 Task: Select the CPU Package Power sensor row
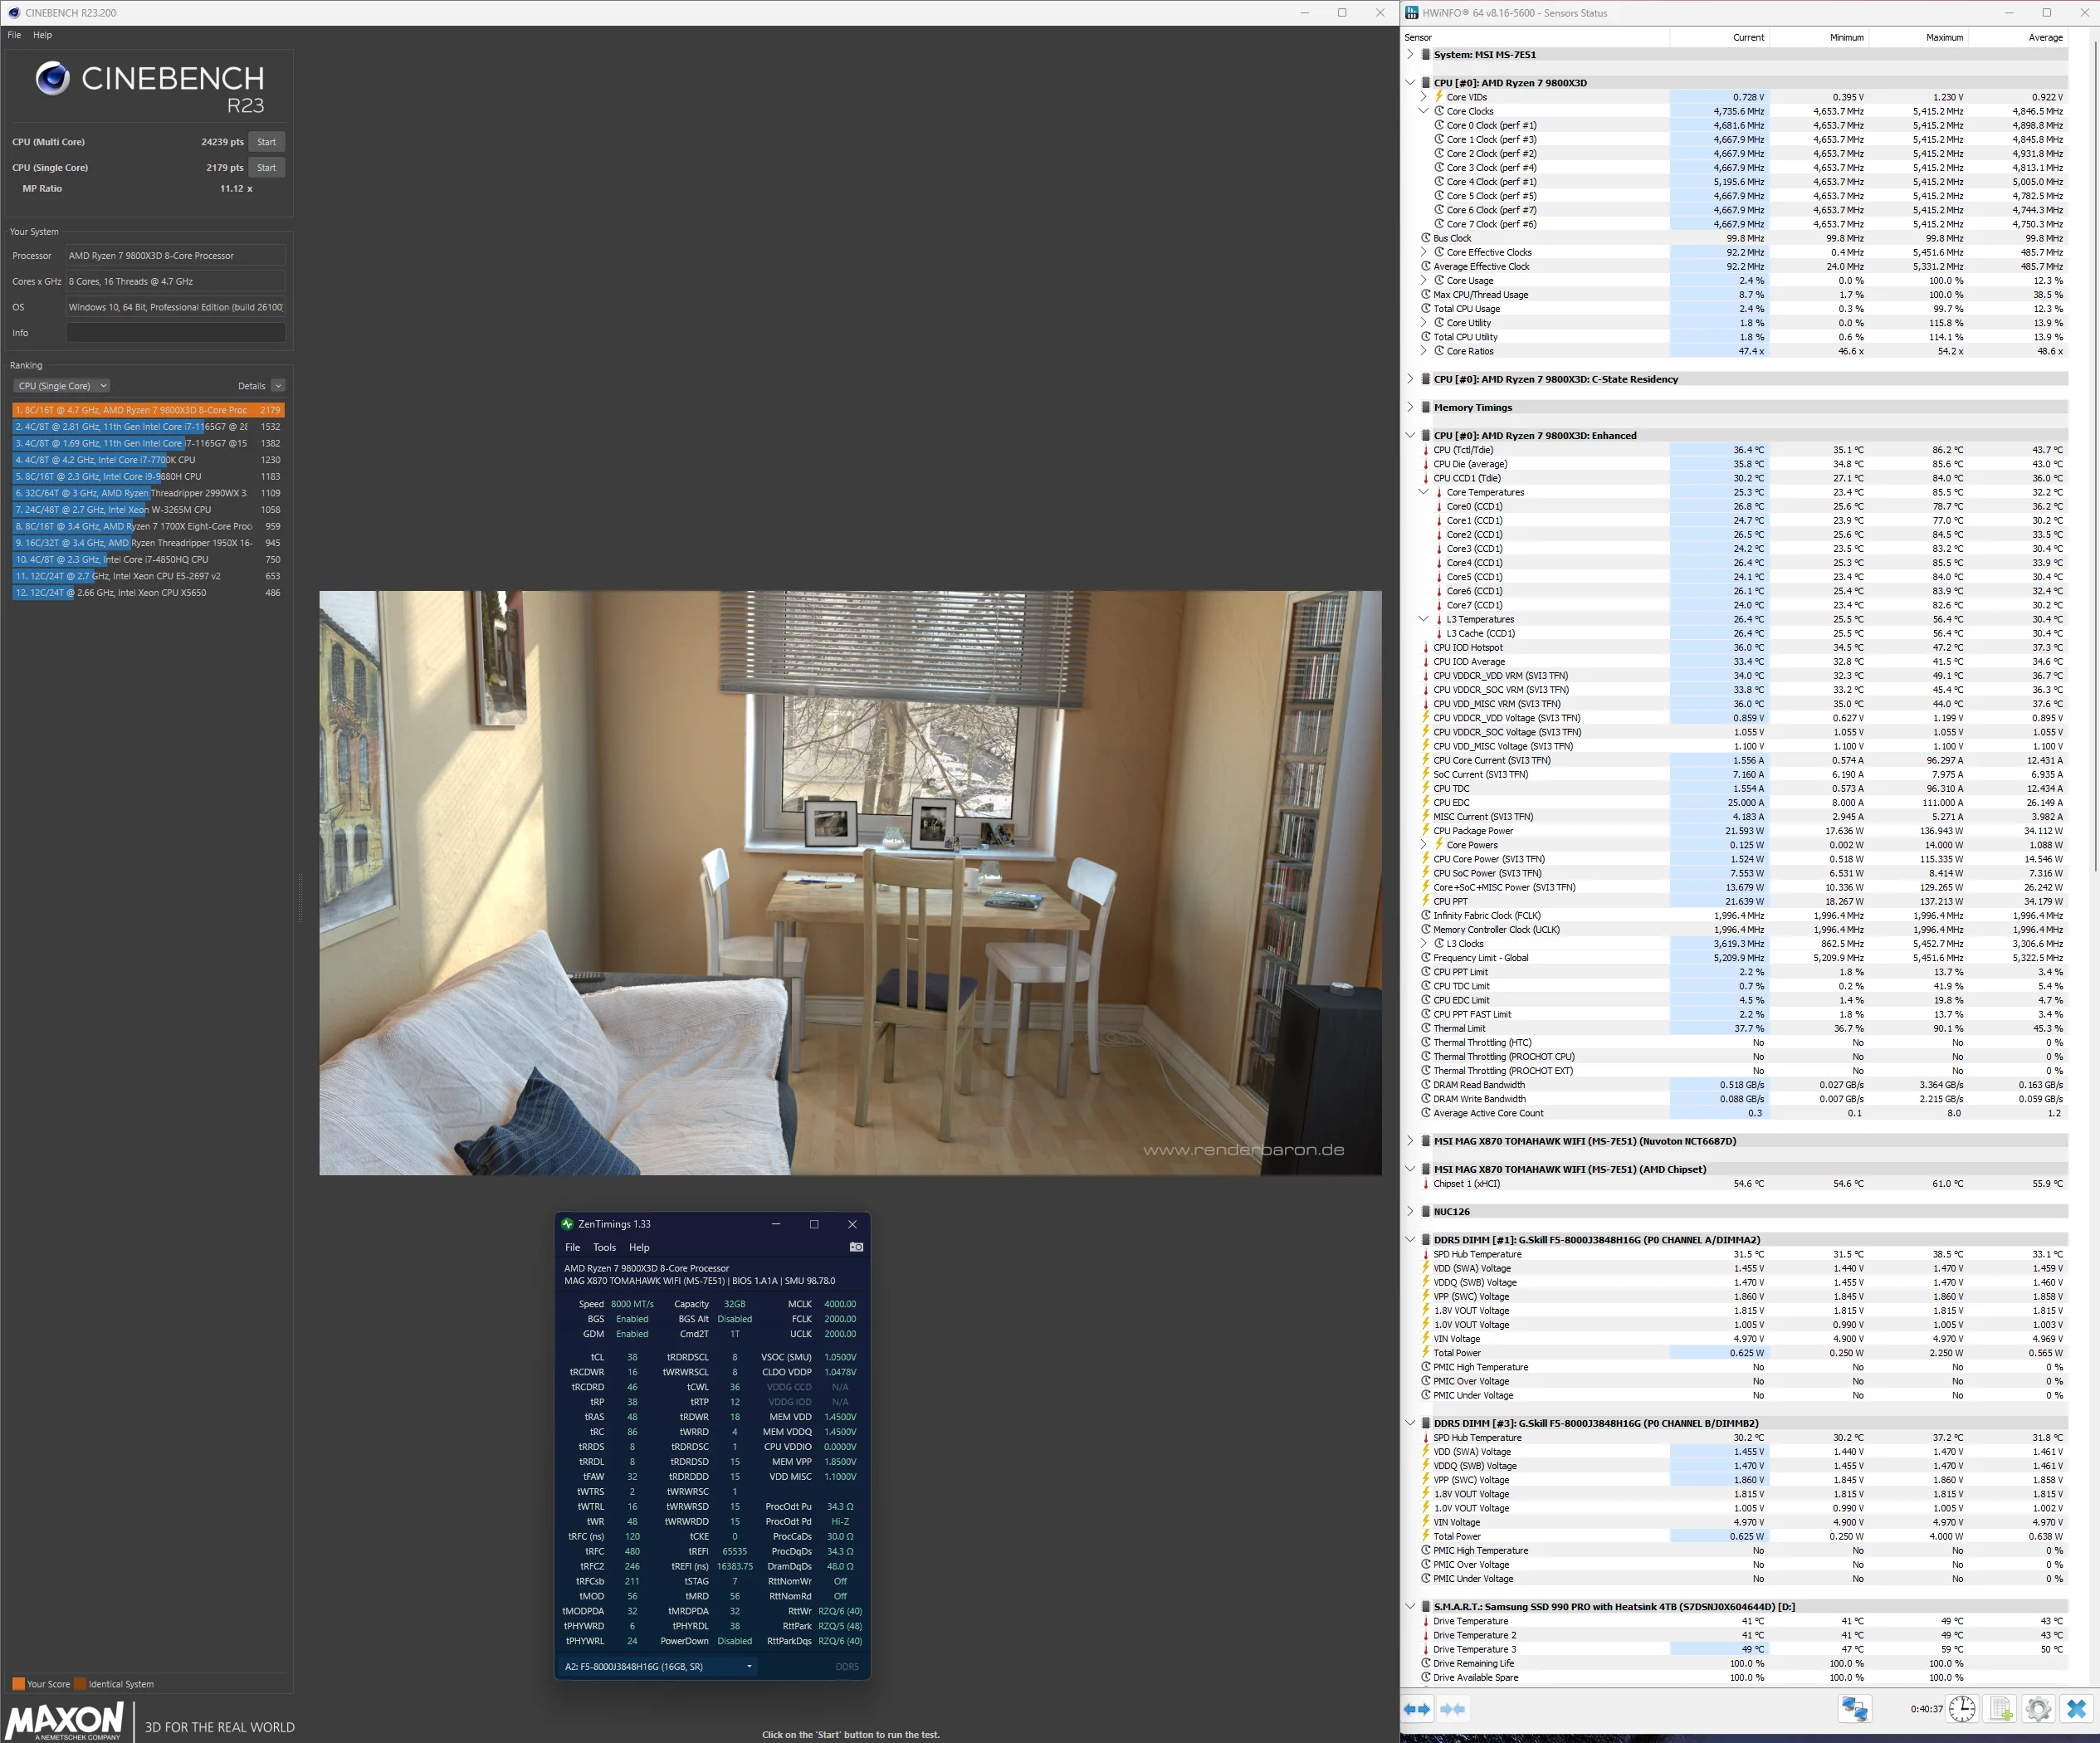click(1744, 831)
